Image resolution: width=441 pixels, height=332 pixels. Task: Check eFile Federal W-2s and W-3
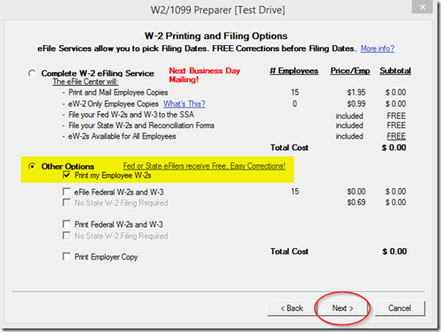click(66, 192)
